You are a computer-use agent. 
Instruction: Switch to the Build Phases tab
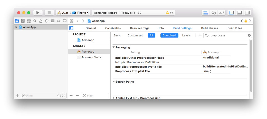(x=209, y=28)
